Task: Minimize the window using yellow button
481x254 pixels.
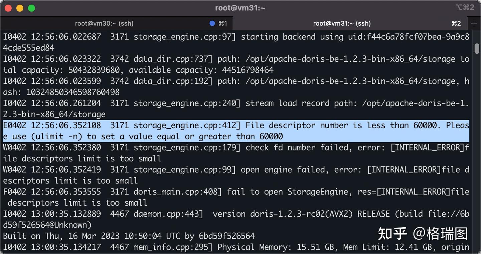Action: pyautogui.click(x=20, y=8)
